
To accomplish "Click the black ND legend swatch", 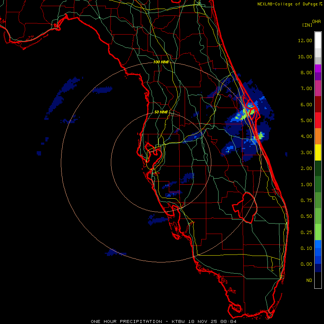I will tap(318, 280).
